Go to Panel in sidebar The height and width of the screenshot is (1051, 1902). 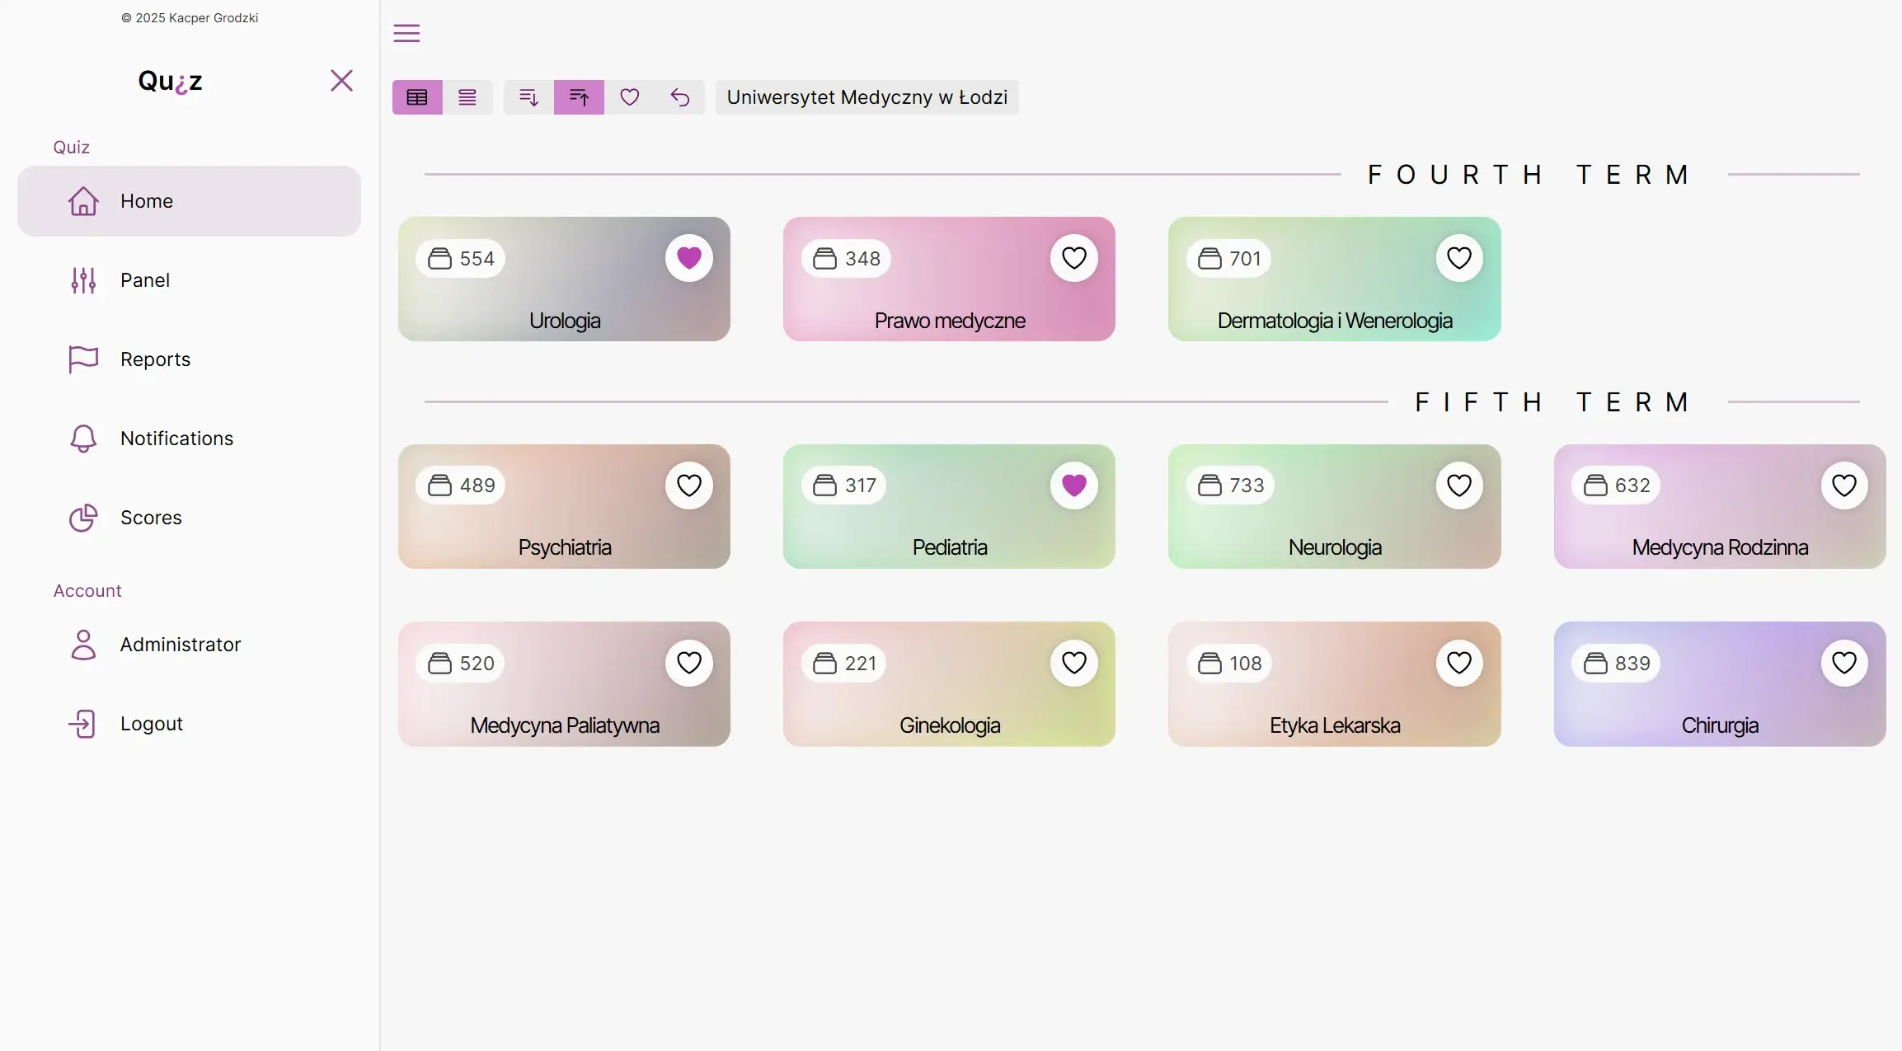[x=145, y=280]
